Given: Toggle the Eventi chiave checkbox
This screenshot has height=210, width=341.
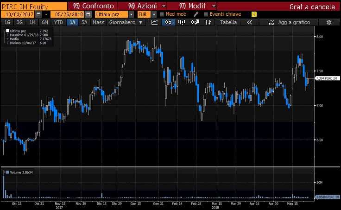Looking at the screenshot, I should point(206,14).
